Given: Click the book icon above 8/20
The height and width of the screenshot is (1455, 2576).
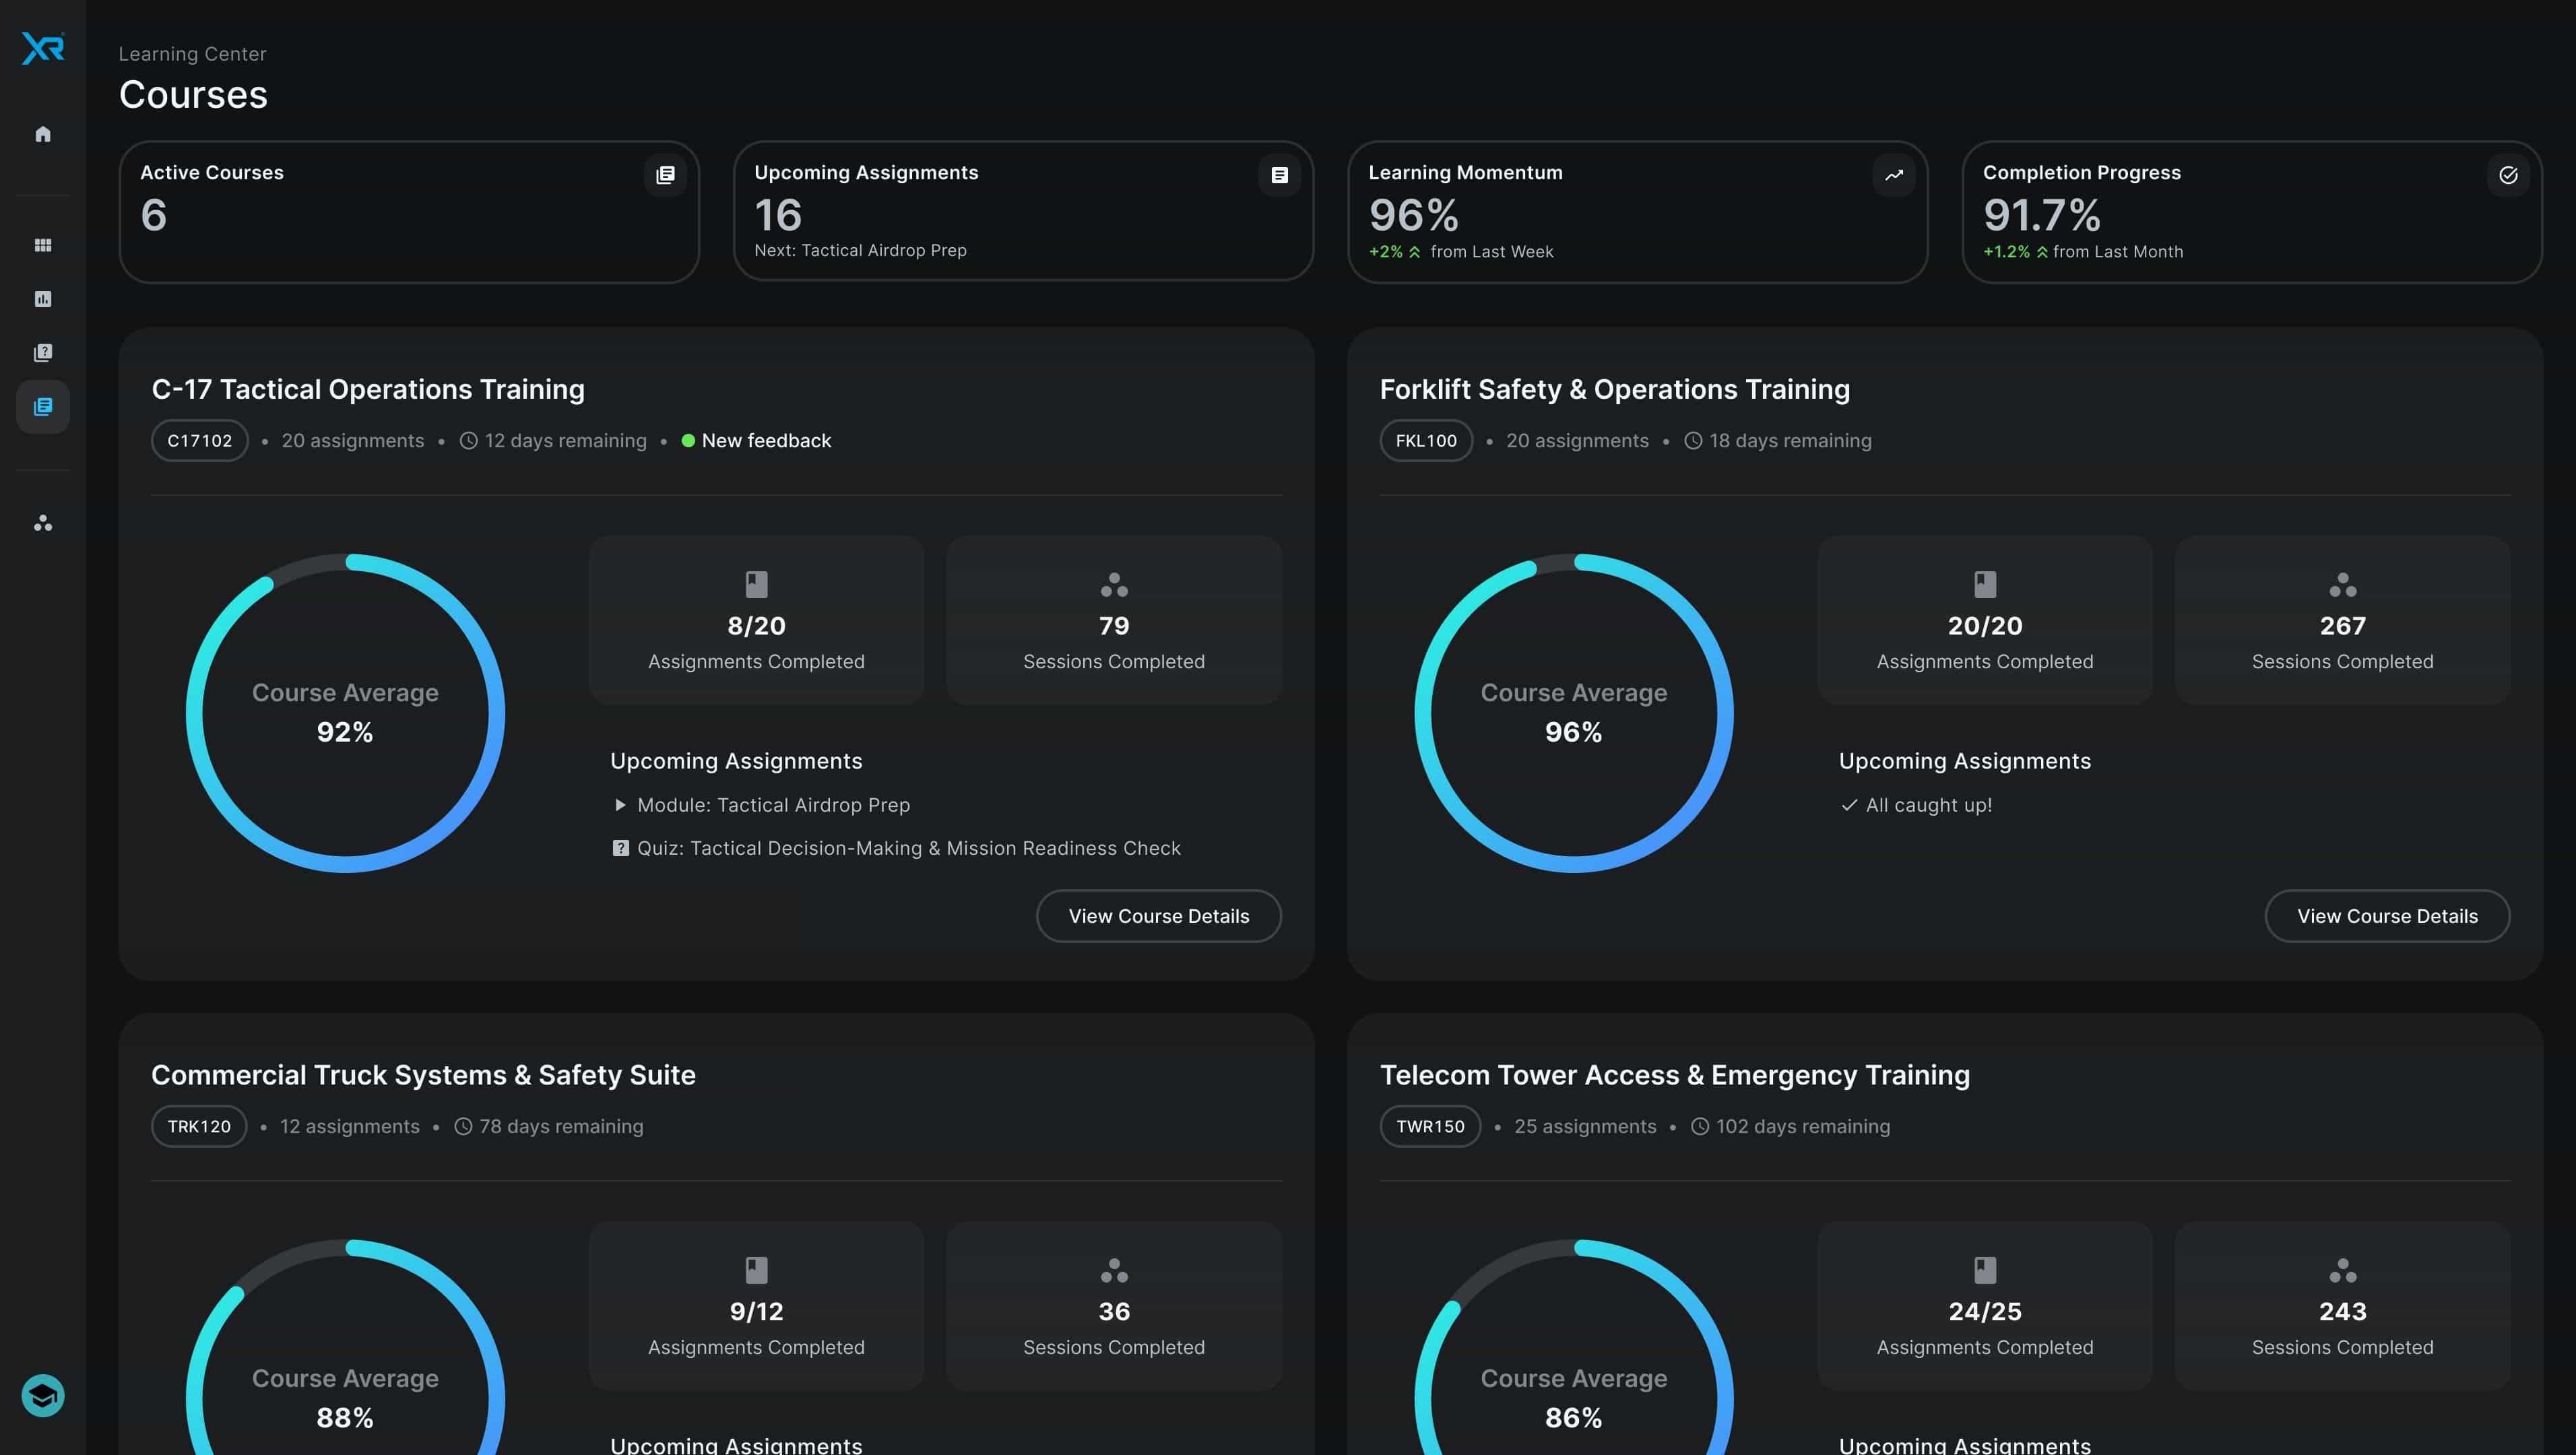Looking at the screenshot, I should click(757, 584).
